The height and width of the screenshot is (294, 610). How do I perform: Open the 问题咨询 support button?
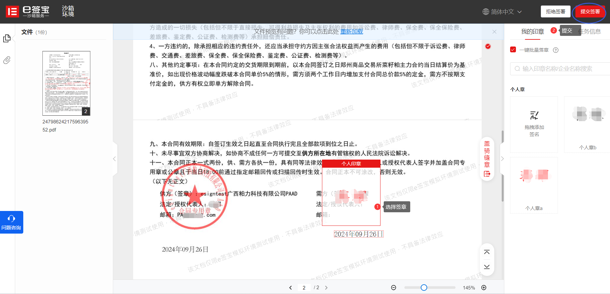tap(11, 222)
